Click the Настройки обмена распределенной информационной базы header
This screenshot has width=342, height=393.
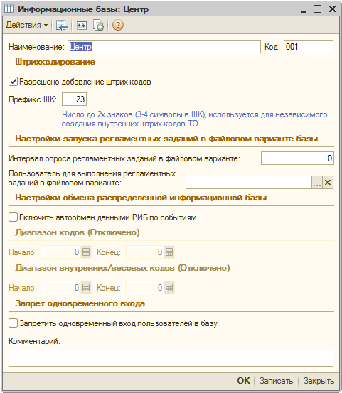coord(141,198)
